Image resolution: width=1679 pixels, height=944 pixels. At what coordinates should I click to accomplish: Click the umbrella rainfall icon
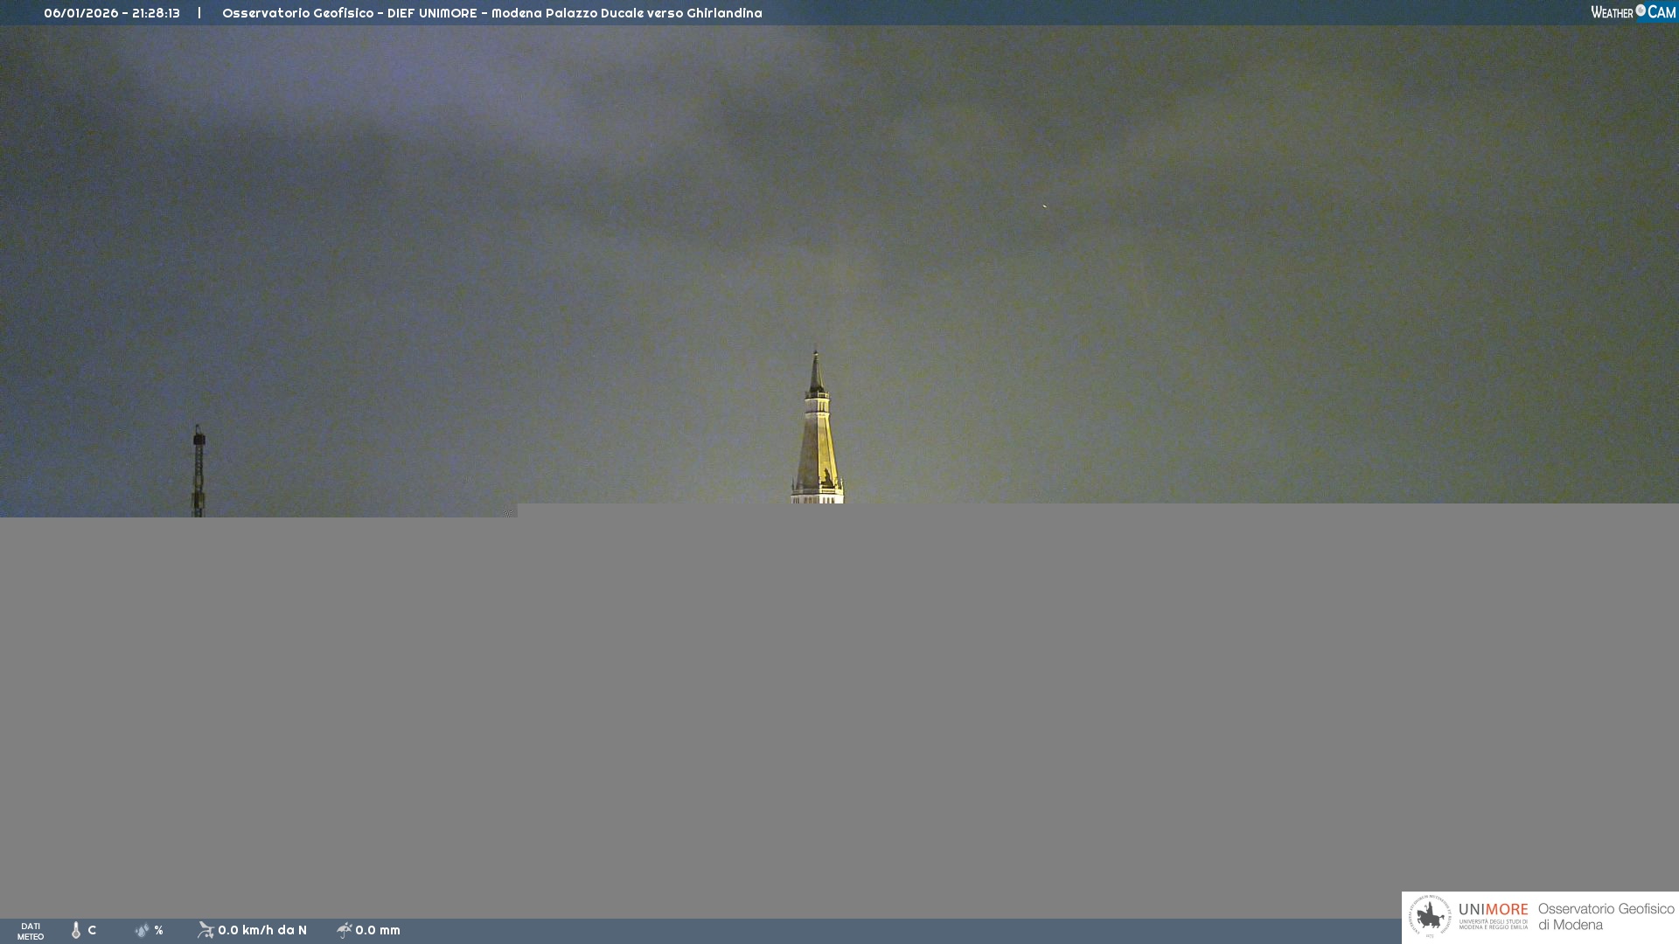coord(345,930)
